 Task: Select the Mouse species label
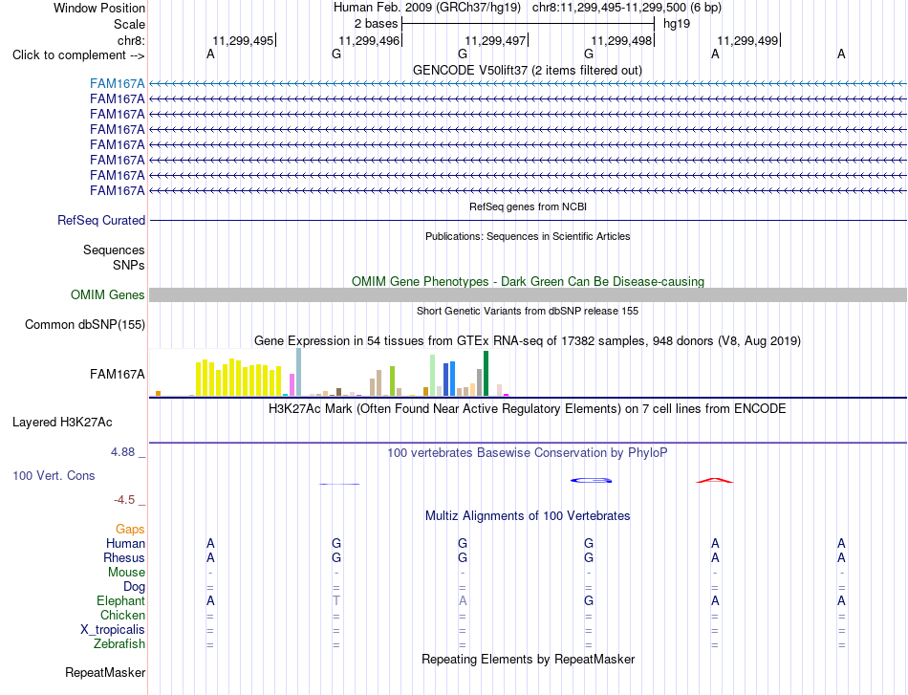point(126,573)
